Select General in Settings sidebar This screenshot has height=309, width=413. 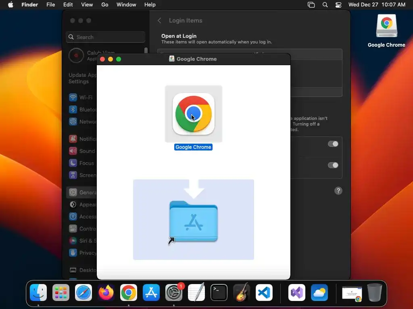tap(81, 193)
